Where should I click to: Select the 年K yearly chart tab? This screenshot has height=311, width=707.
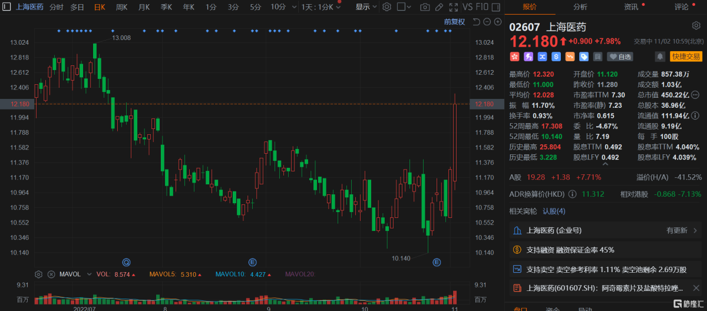click(x=189, y=7)
